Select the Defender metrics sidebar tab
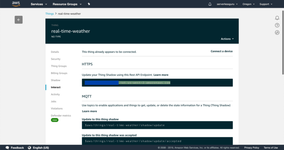The image size is (284, 150). tap(61, 115)
